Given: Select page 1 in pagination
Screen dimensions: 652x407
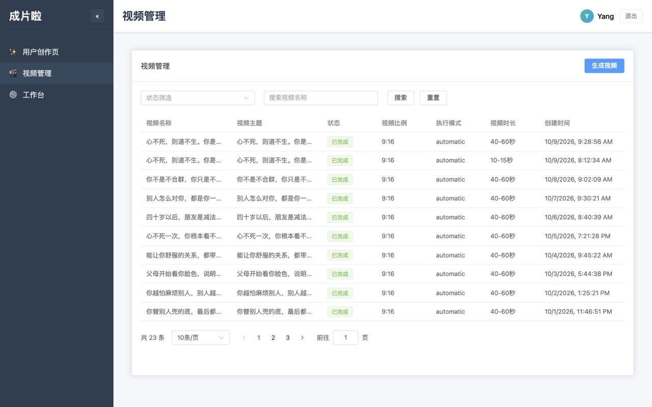Looking at the screenshot, I should pyautogui.click(x=259, y=338).
